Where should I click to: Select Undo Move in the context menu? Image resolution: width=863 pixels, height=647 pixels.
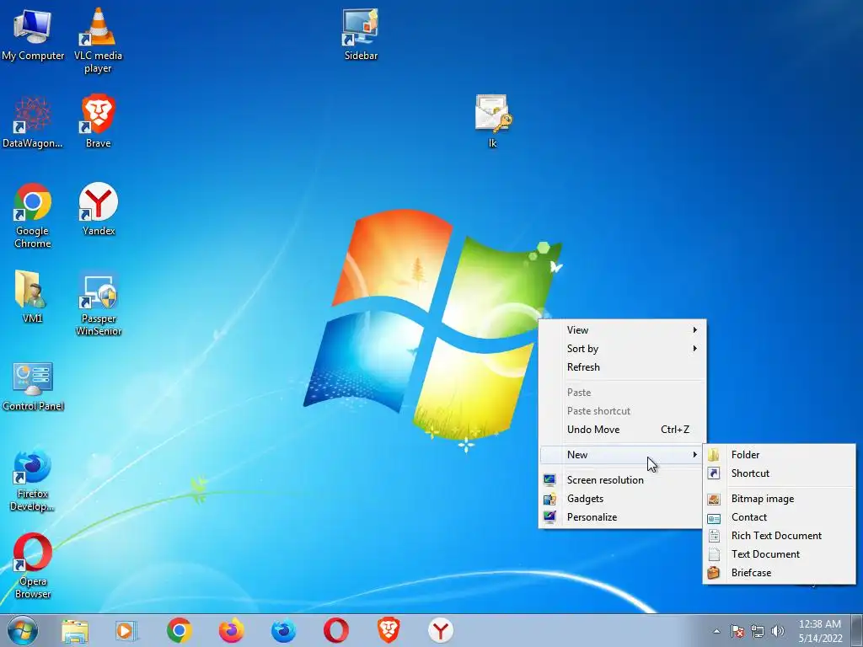click(x=623, y=430)
